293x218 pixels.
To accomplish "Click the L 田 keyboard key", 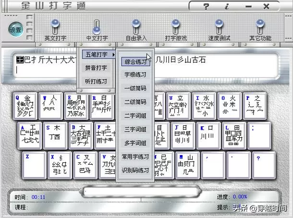I will [x=234, y=135].
